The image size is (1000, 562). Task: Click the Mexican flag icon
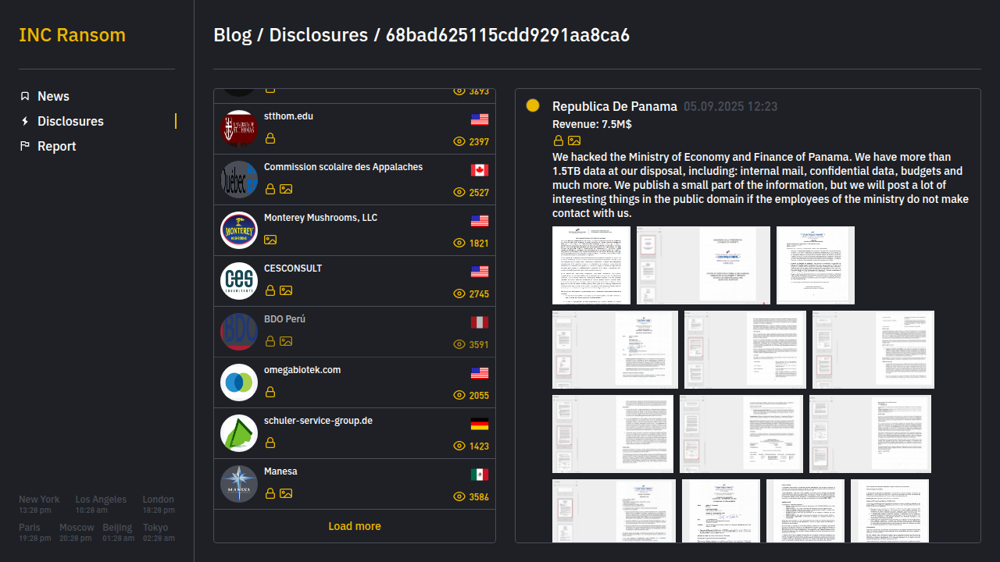(480, 475)
